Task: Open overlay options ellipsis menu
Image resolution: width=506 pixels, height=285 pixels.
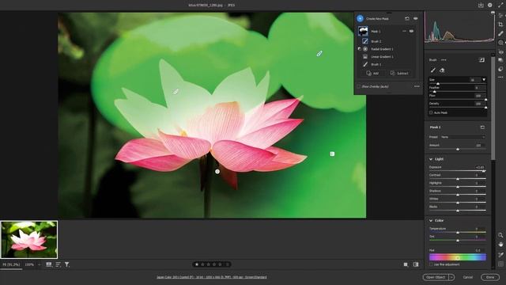Action: point(417,86)
